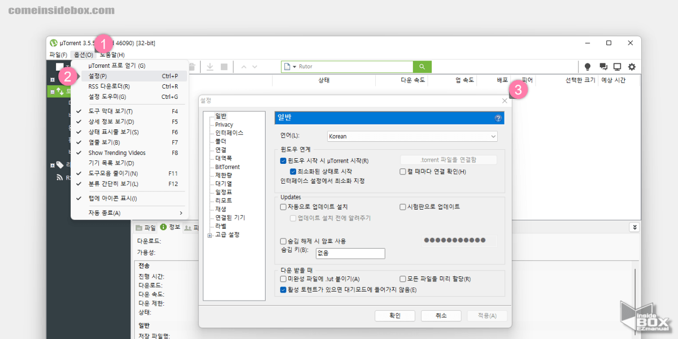Enable 켤 때마다 연결 확인 checkbox
Image resolution: width=678 pixels, height=339 pixels.
click(403, 171)
